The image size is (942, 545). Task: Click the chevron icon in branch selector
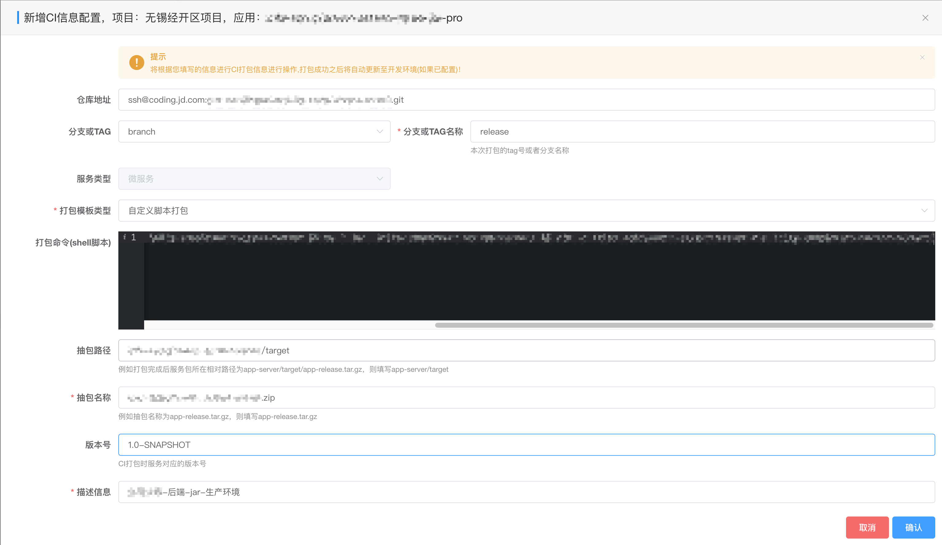coord(379,131)
